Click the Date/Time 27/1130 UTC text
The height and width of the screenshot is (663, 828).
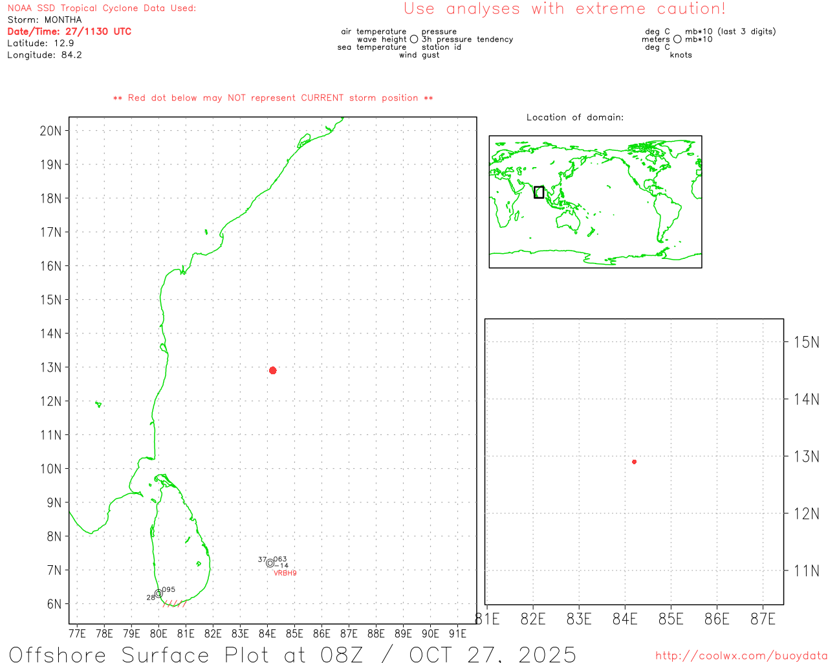point(69,31)
